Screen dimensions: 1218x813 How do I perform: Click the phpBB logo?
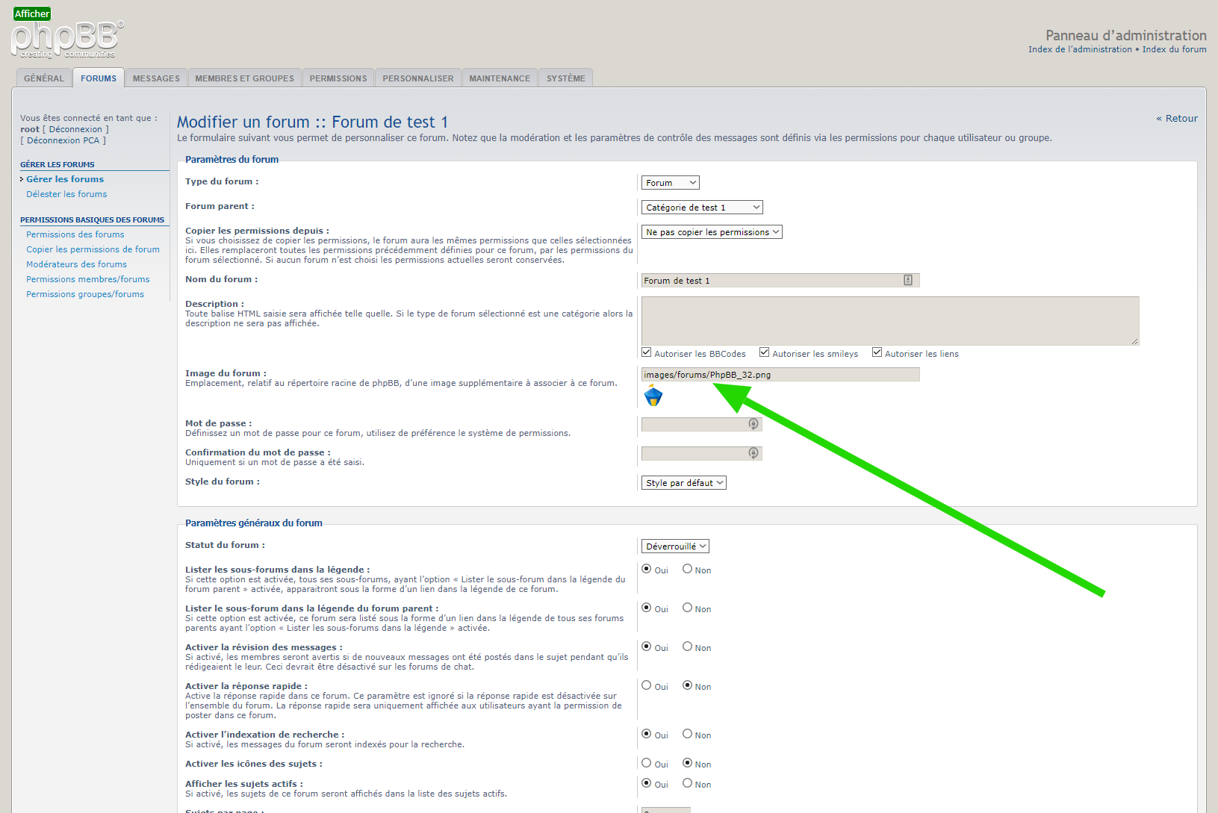tap(66, 39)
